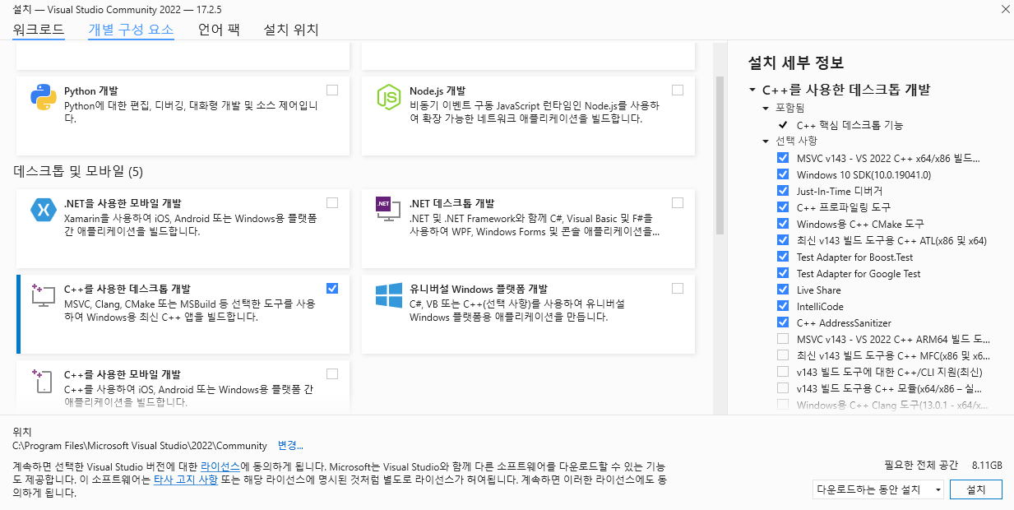The width and height of the screenshot is (1014, 510).
Task: Click C++ 핵심 데스크톱 기능 item
Action: (850, 125)
